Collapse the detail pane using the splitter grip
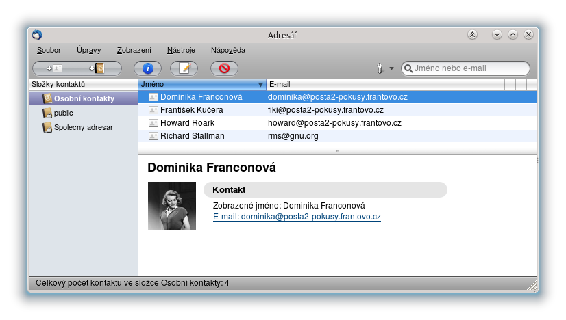Screen dimensions: 566x320 [x=338, y=150]
